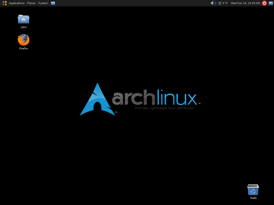This screenshot has height=205, width=274.
Task: Click the window icon at panel's far right
Action: [271, 3]
